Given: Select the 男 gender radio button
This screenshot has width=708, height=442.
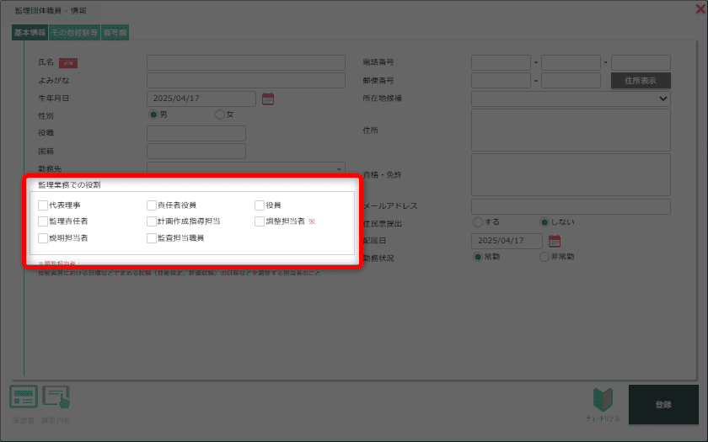Looking at the screenshot, I should [153, 114].
